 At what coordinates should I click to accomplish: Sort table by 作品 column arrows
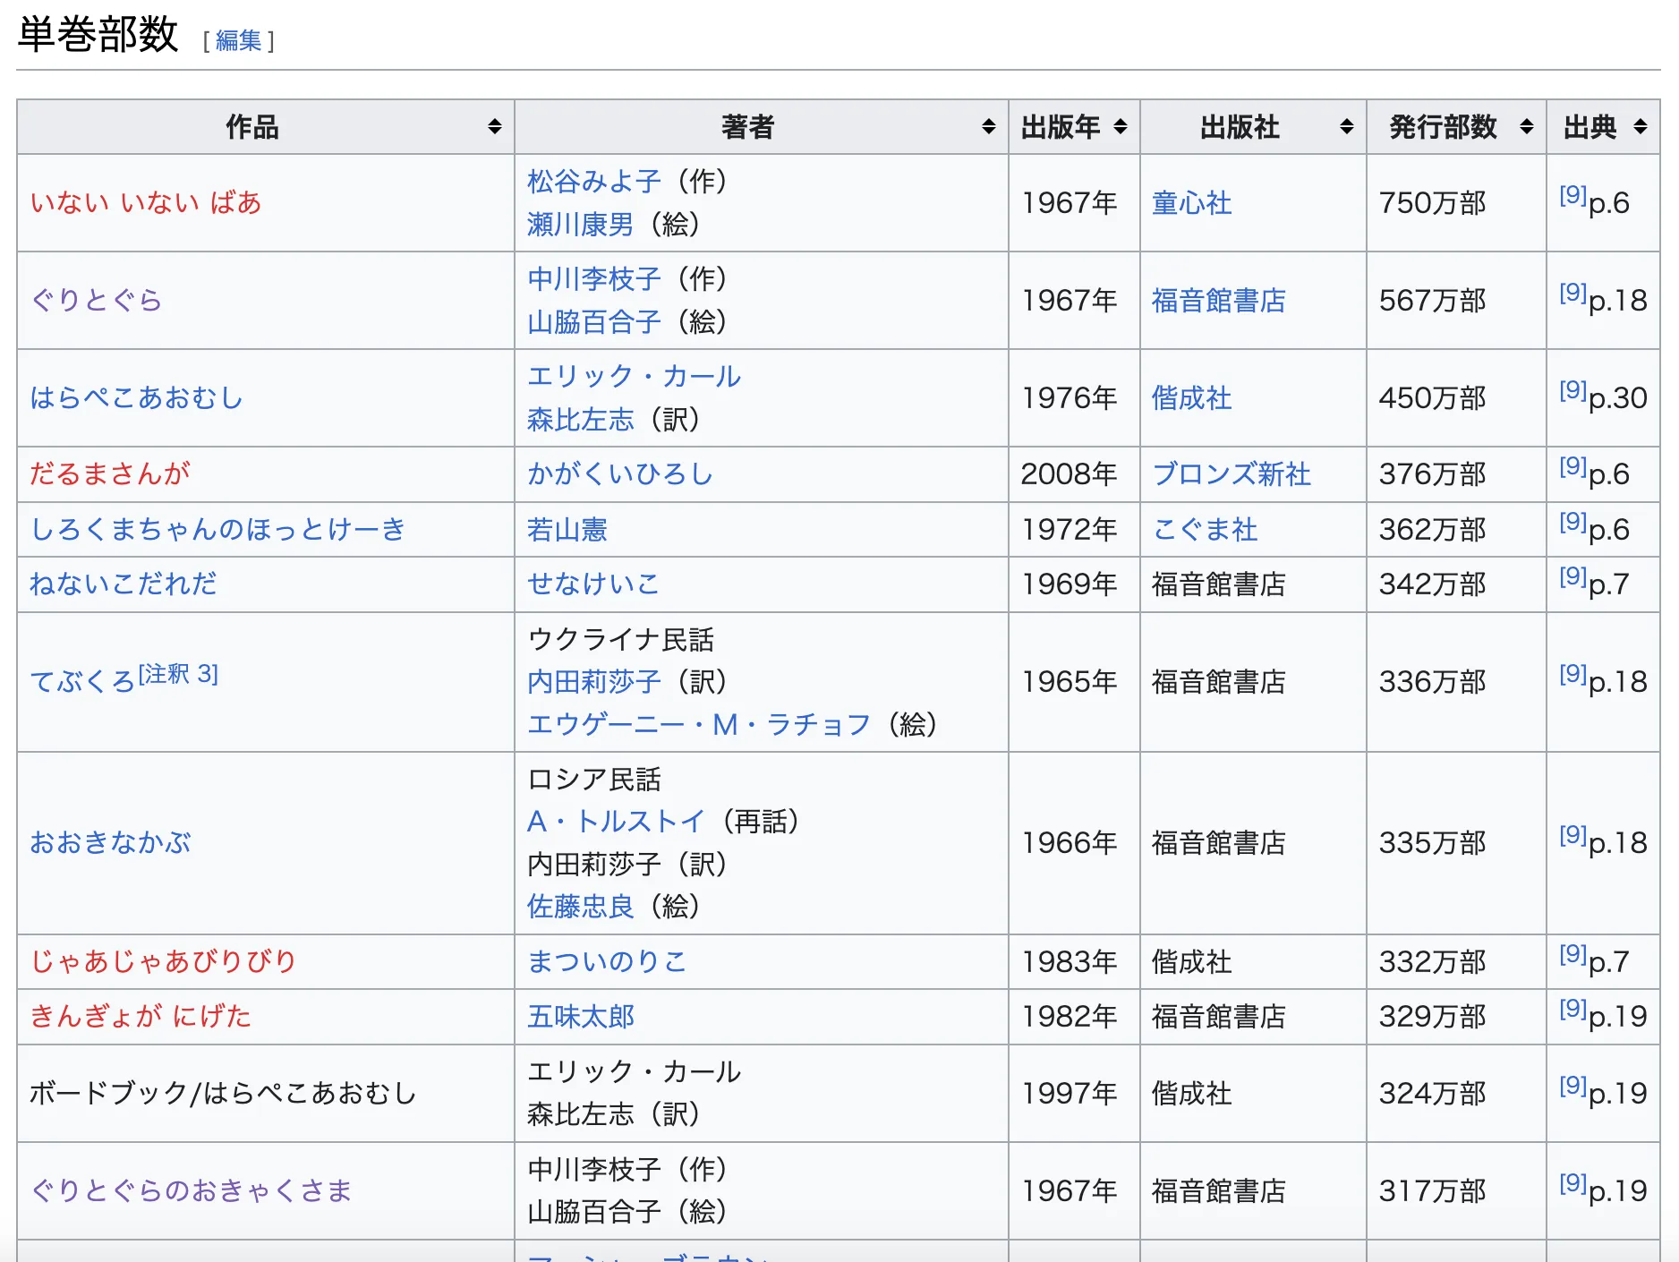click(x=494, y=127)
